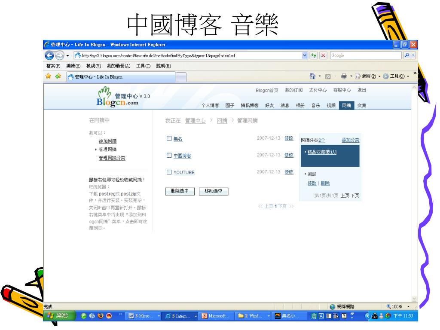Click the 删除 link under 測試 category
Viewport: 440px width, 330px height.
coord(325,183)
